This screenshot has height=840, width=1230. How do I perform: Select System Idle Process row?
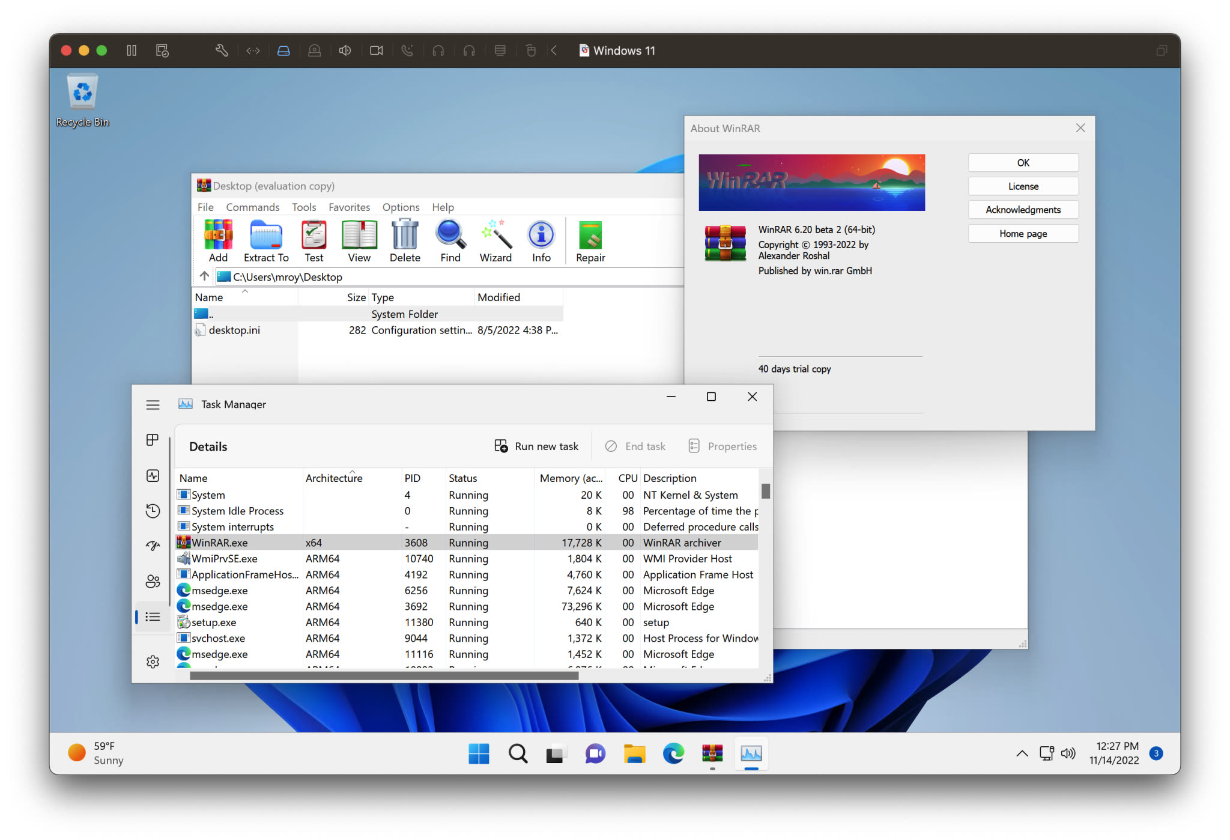467,511
